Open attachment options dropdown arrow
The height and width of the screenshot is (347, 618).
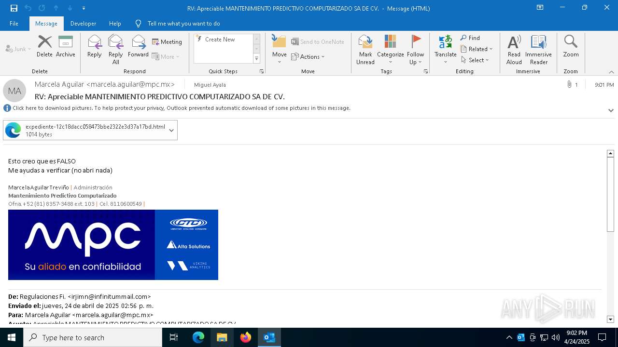pyautogui.click(x=171, y=130)
